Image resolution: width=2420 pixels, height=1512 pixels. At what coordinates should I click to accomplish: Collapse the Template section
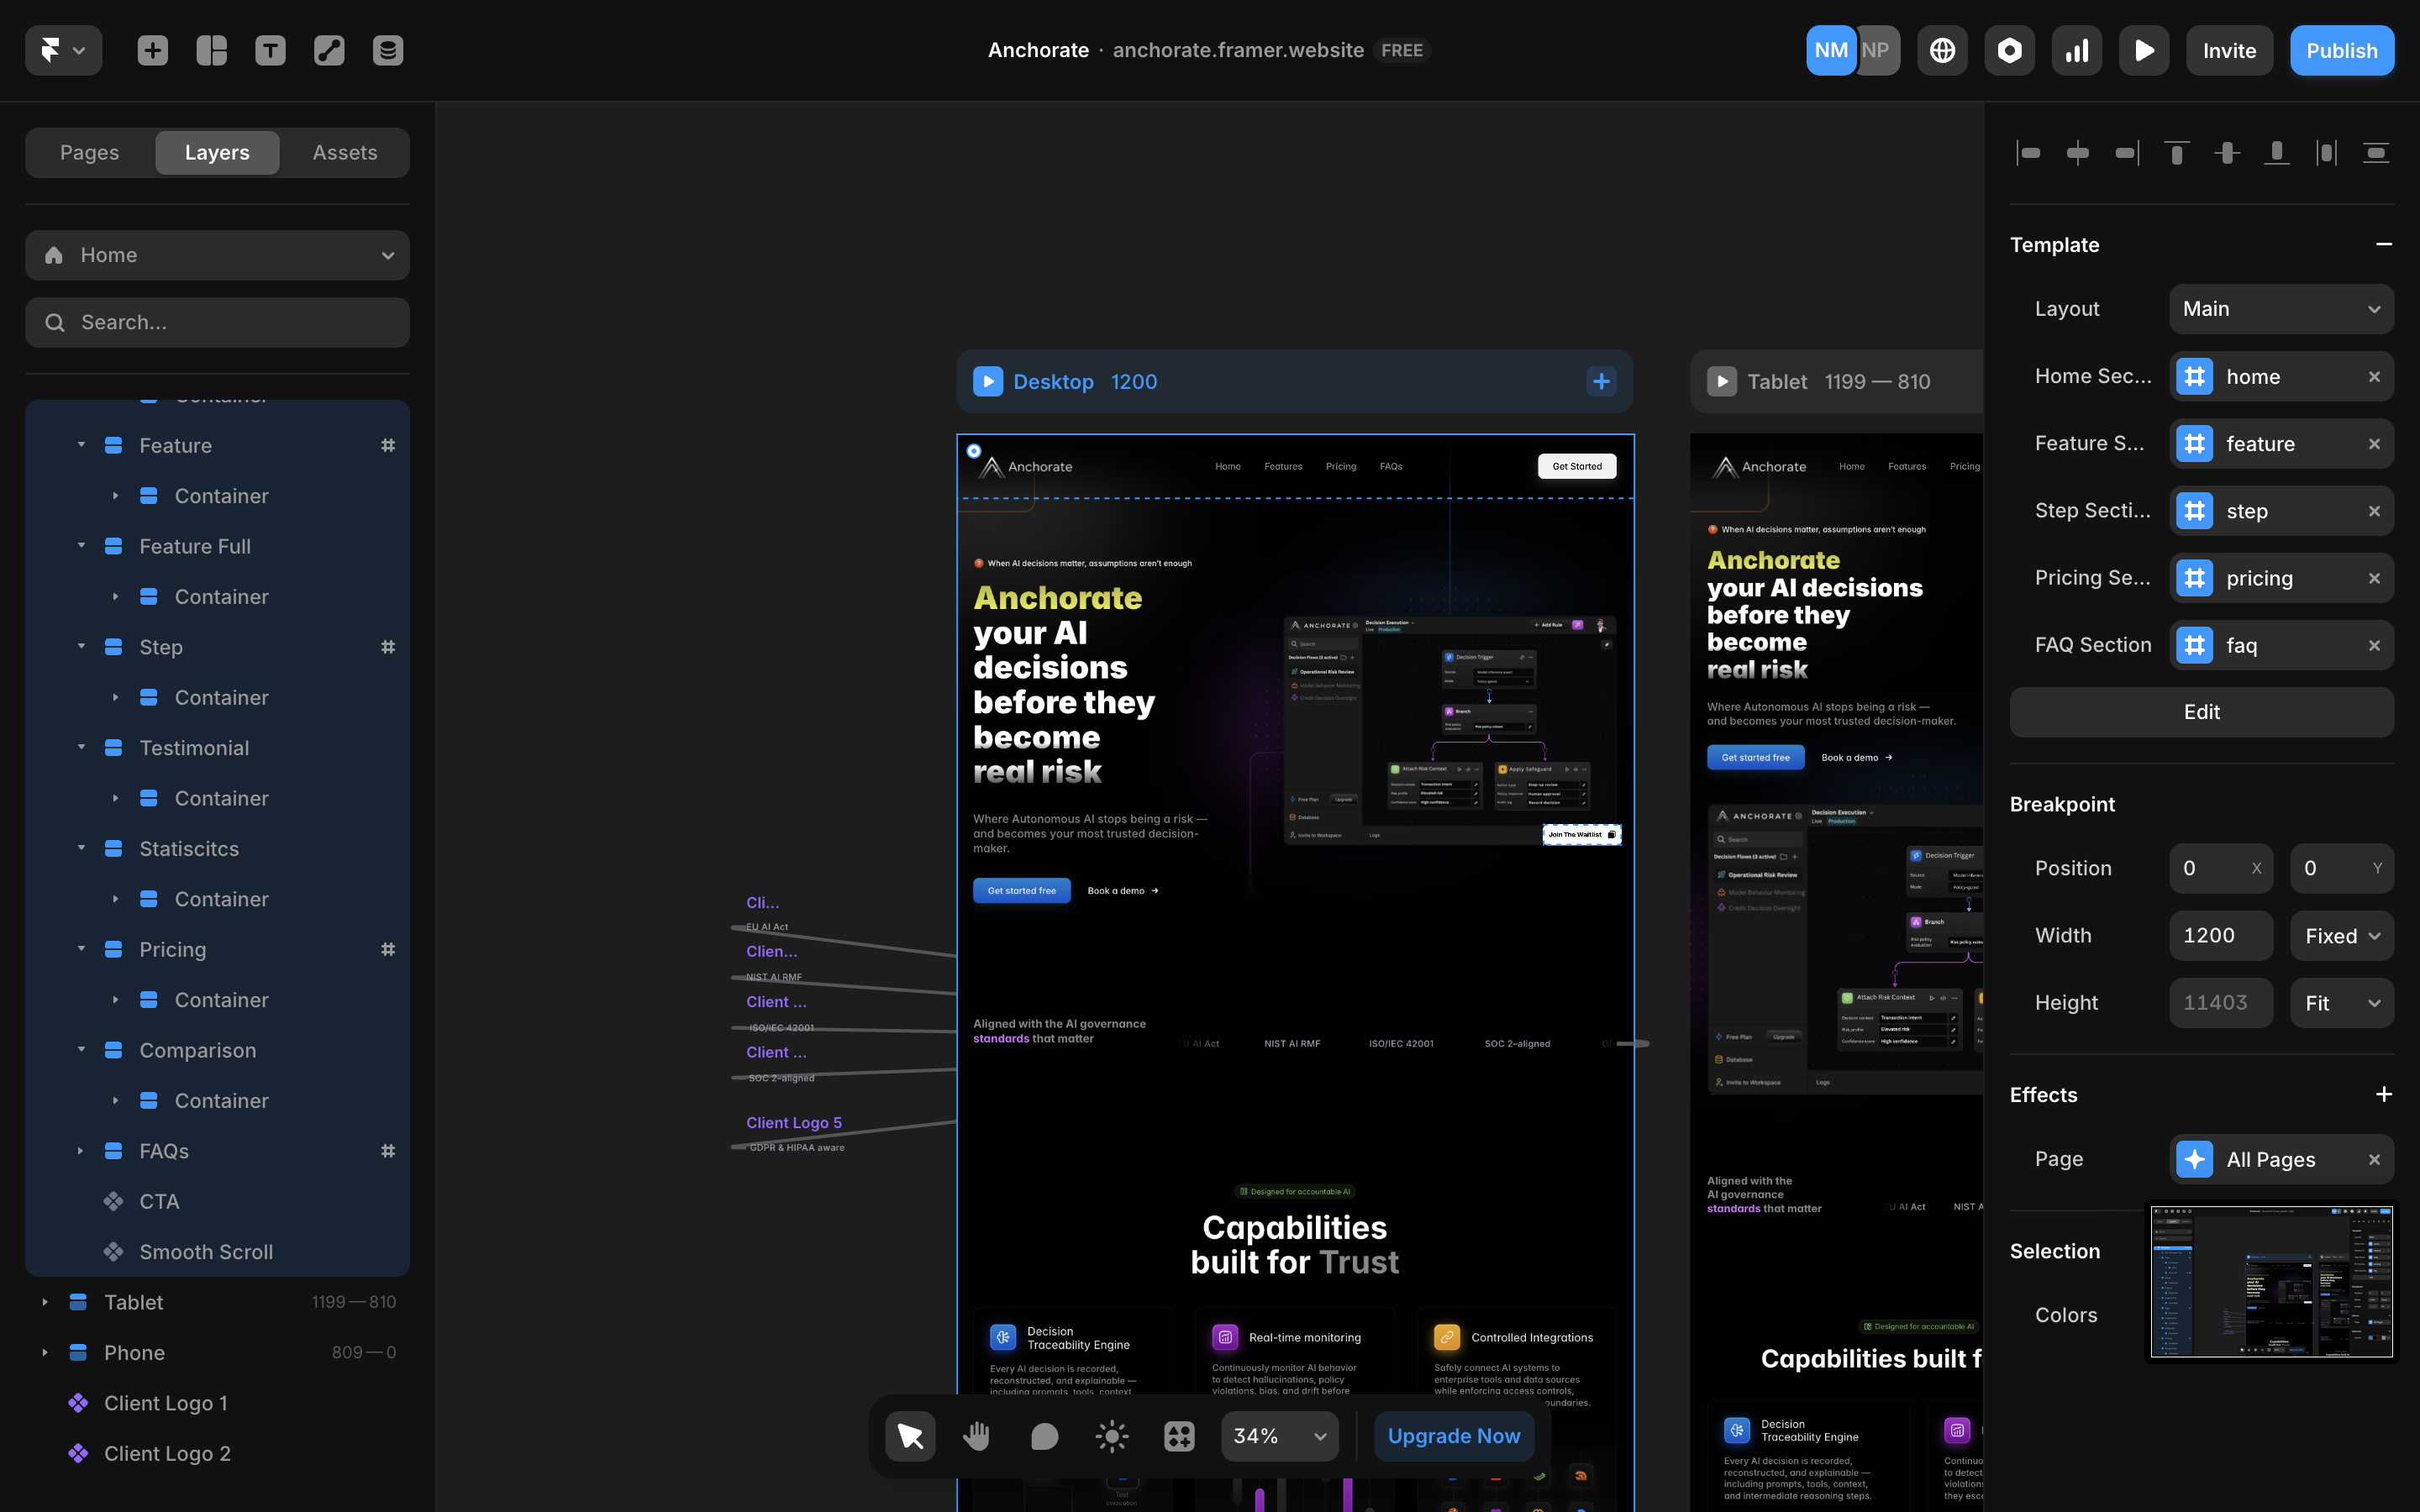tap(2384, 244)
